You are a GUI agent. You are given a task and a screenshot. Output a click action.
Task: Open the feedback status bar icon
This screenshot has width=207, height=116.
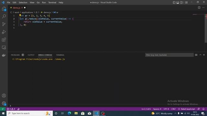(x=199, y=109)
